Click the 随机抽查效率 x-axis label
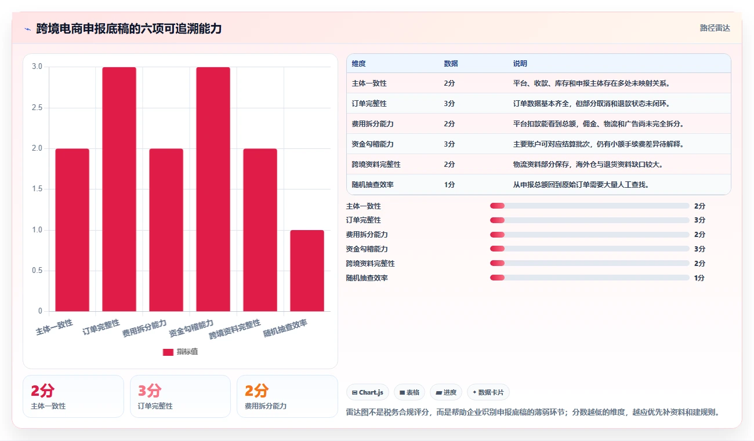754x441 pixels. 285,328
